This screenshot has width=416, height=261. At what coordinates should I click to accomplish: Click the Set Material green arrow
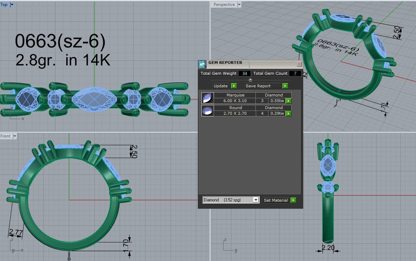pos(293,200)
